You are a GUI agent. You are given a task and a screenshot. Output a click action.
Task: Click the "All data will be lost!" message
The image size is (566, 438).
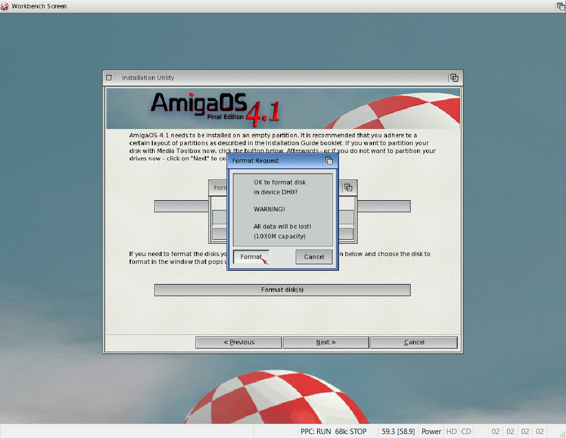point(283,227)
